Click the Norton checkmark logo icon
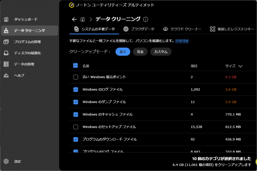 [72, 5]
